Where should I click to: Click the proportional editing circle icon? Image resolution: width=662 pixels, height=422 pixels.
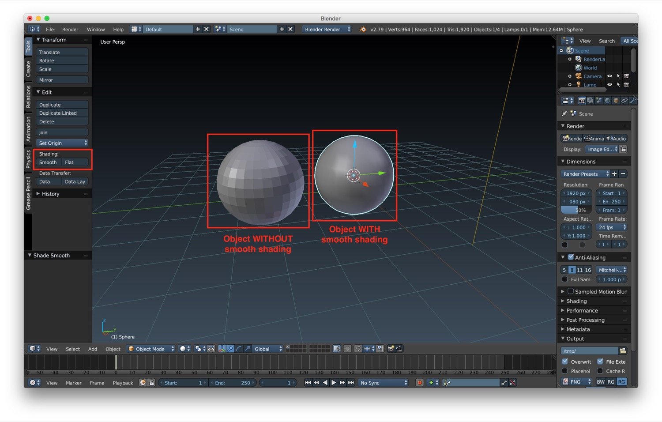(347, 349)
